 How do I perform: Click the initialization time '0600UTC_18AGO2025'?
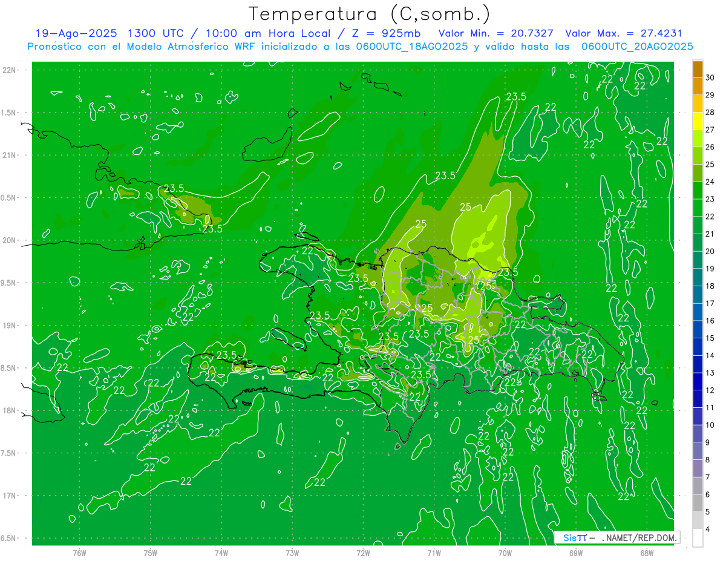click(x=412, y=47)
